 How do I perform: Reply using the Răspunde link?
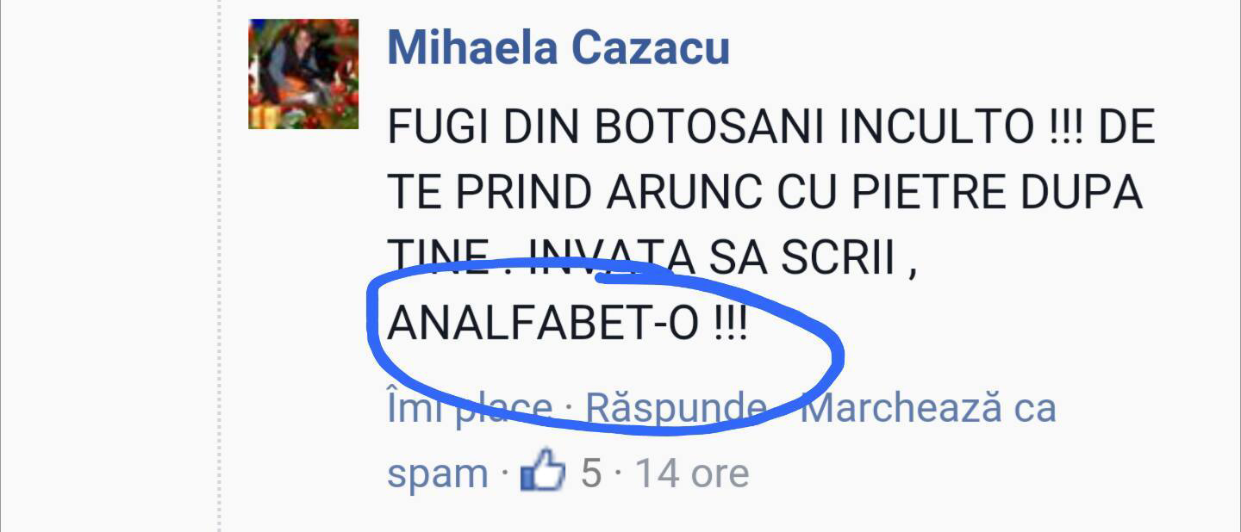pos(677,407)
